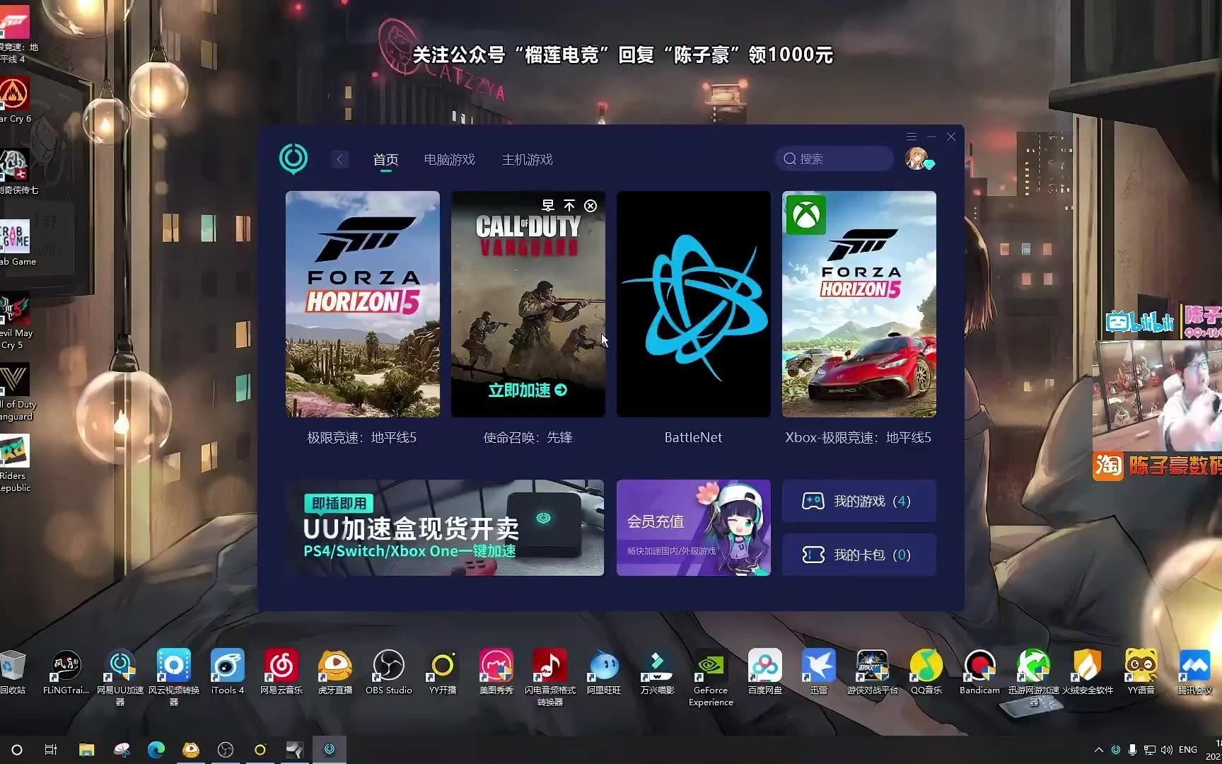The width and height of the screenshot is (1222, 764).
Task: Focus the 搜索 search field
Action: pyautogui.click(x=834, y=158)
